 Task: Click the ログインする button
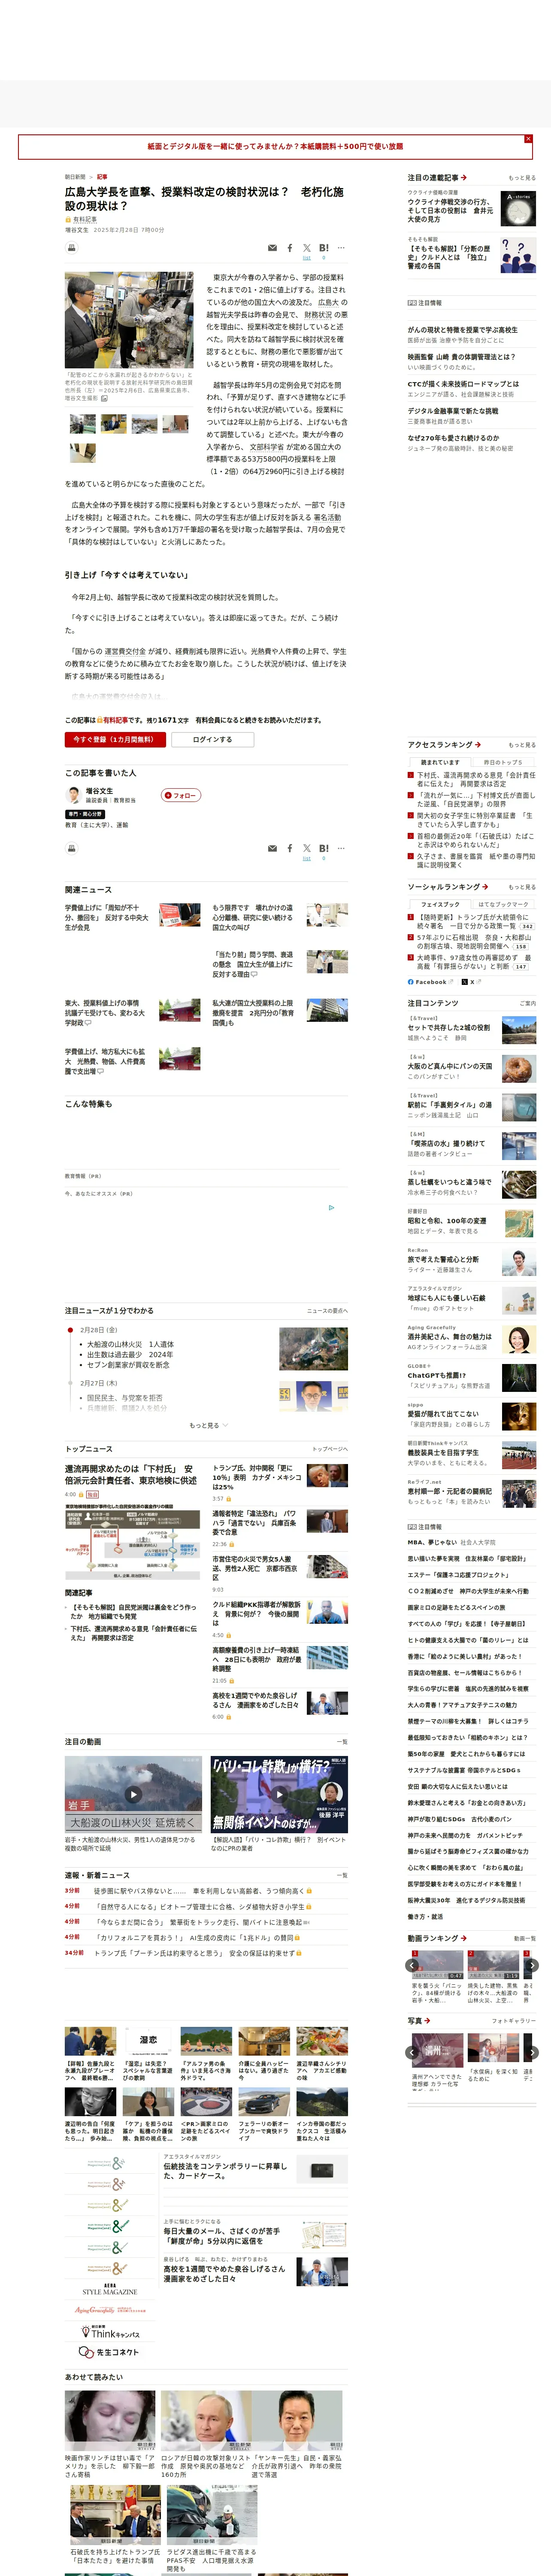212,740
